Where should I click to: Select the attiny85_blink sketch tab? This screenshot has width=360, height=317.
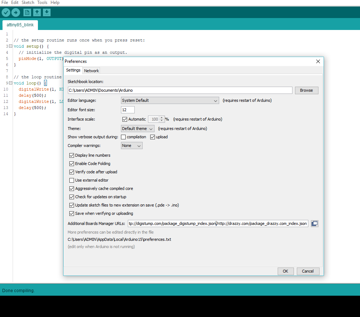click(x=20, y=25)
